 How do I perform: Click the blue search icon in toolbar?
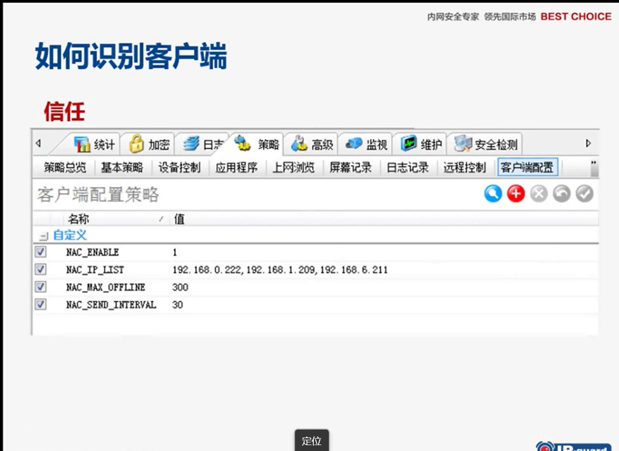pyautogui.click(x=493, y=194)
